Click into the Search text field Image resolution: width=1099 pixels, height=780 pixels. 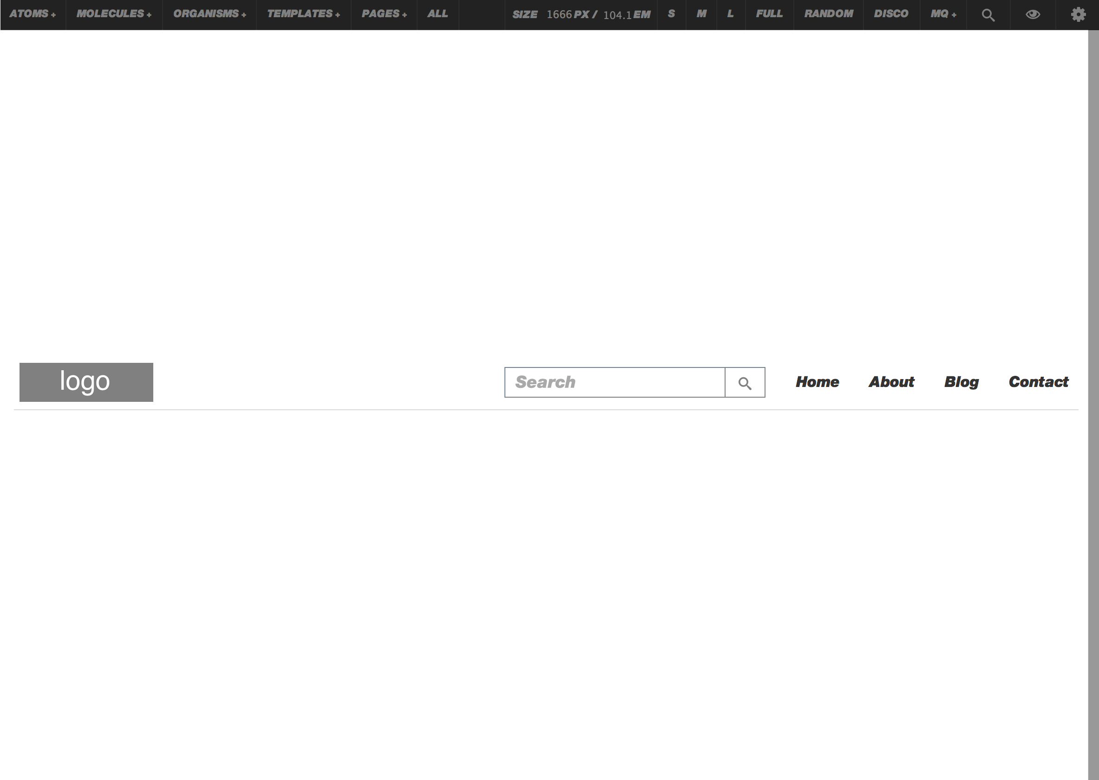coord(614,383)
